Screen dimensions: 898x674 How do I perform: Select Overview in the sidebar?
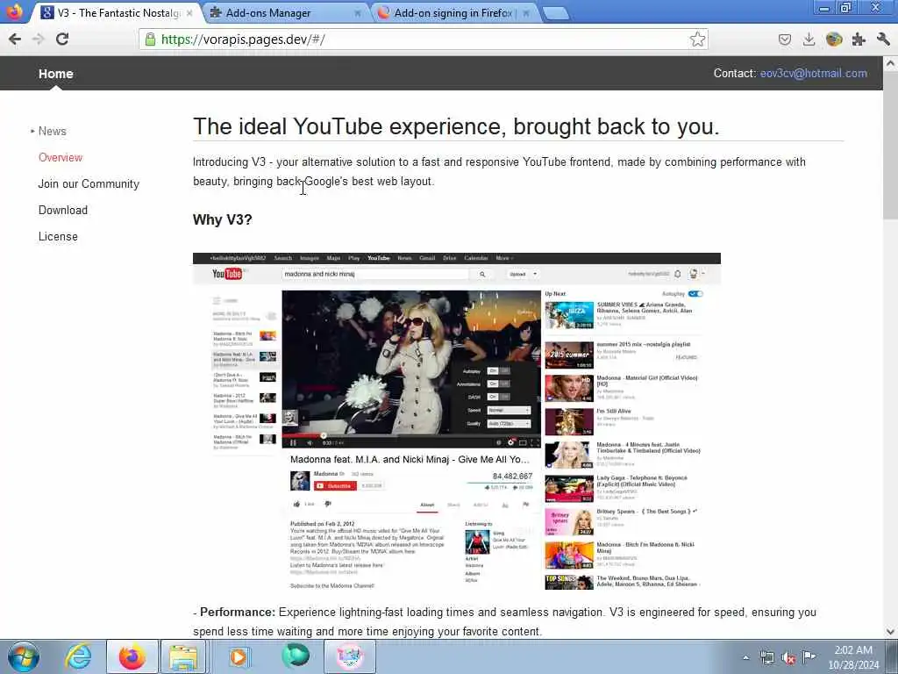pos(61,158)
